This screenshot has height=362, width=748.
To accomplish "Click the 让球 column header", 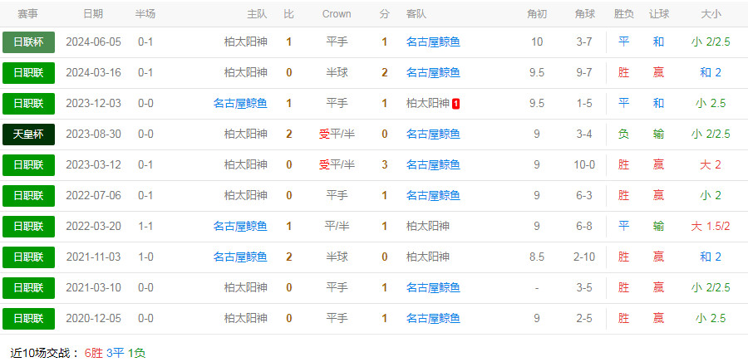I will click(x=658, y=14).
